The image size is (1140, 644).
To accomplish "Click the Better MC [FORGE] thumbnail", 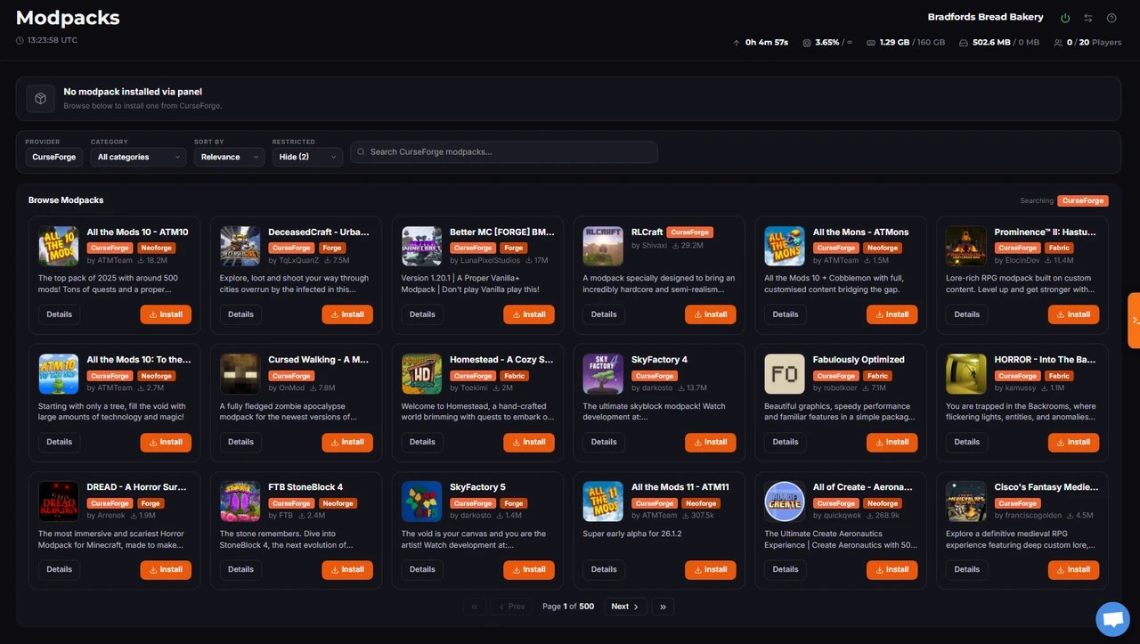I will pyautogui.click(x=422, y=246).
